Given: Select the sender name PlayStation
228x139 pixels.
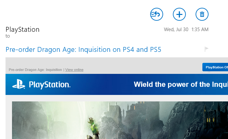Looking at the screenshot, I should coord(22,29).
